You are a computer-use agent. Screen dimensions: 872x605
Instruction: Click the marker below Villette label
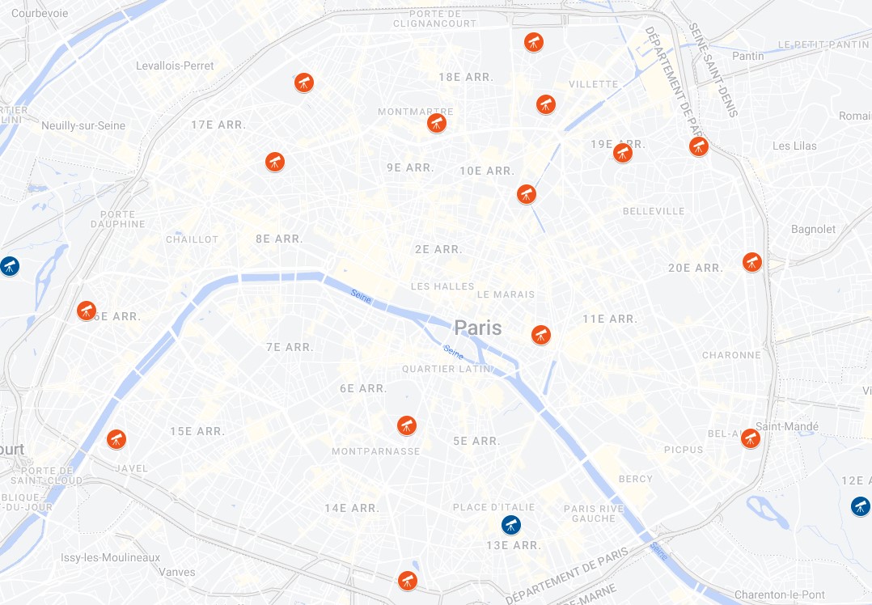pyautogui.click(x=545, y=104)
